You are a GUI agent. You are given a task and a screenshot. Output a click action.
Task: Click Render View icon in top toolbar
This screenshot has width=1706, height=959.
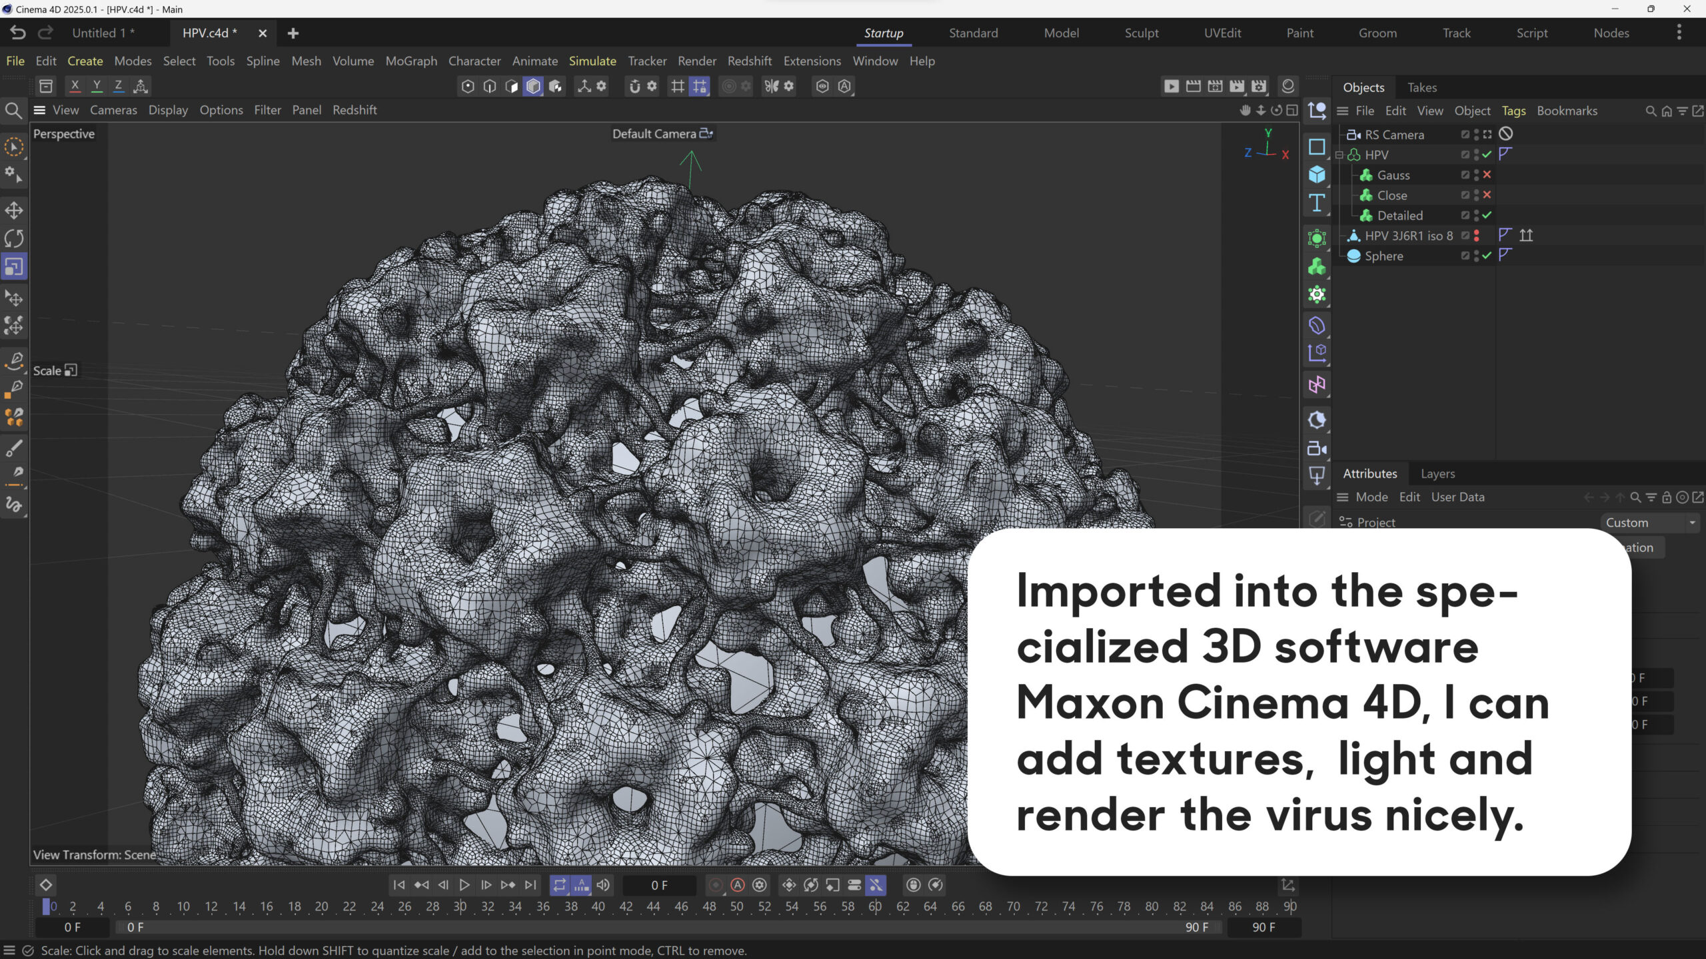[x=1171, y=86]
